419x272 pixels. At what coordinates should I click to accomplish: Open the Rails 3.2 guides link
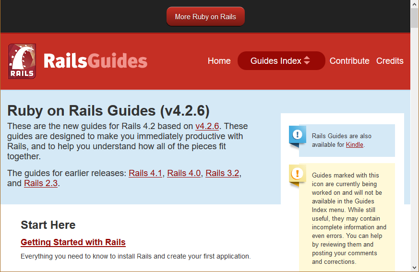point(222,173)
